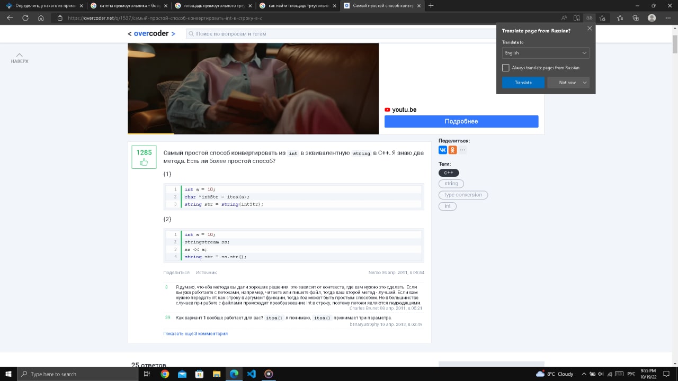Viewport: 678px width, 381px height.
Task: Click the page vertical scrollbar thumb
Action: [675, 45]
